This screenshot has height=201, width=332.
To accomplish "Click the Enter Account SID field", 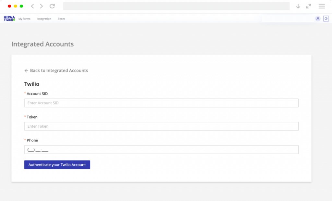I will (161, 103).
